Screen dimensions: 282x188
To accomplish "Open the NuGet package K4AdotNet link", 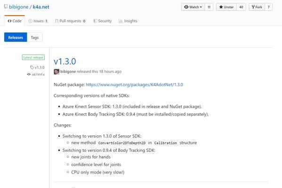I will coord(134,85).
